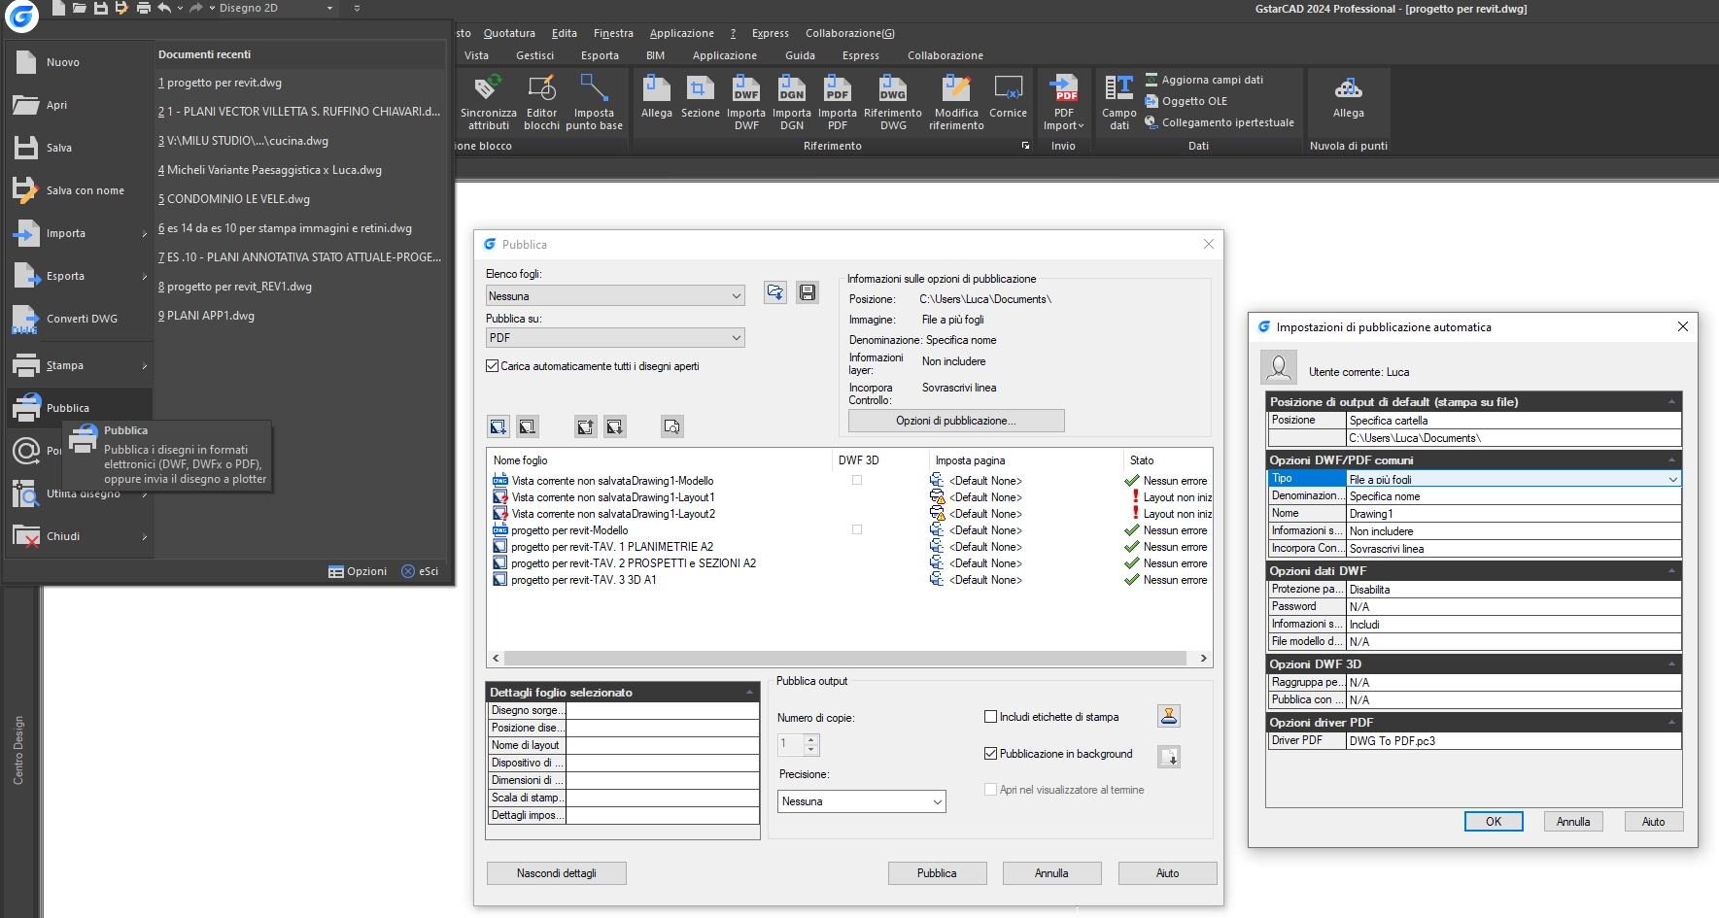
Task: Collapse Opzioni DWF/PDF comuni section
Action: coord(1671,460)
